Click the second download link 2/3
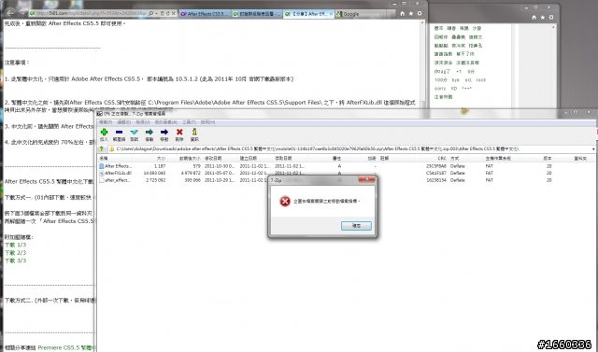Viewport: 598px width, 352px height. [x=15, y=253]
